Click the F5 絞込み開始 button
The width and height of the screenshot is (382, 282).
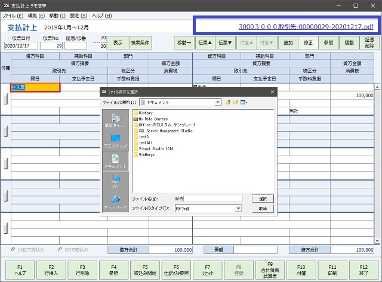[145, 270]
